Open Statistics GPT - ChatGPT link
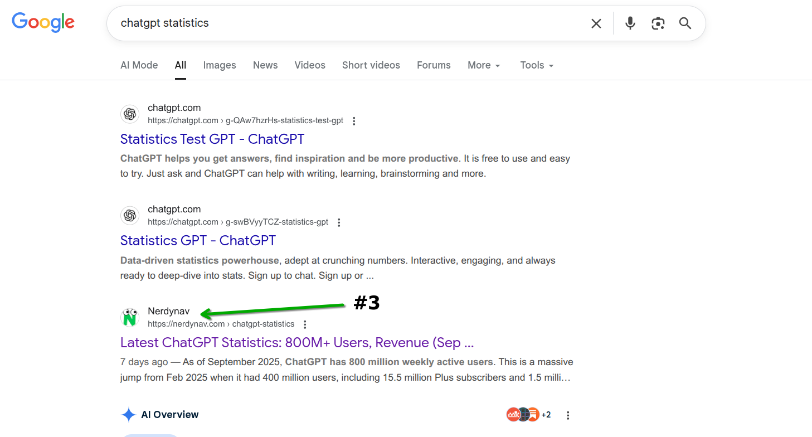This screenshot has width=812, height=437. [198, 240]
